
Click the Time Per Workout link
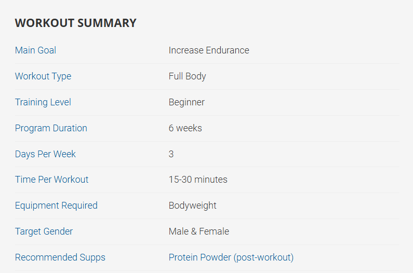pyautogui.click(x=51, y=180)
